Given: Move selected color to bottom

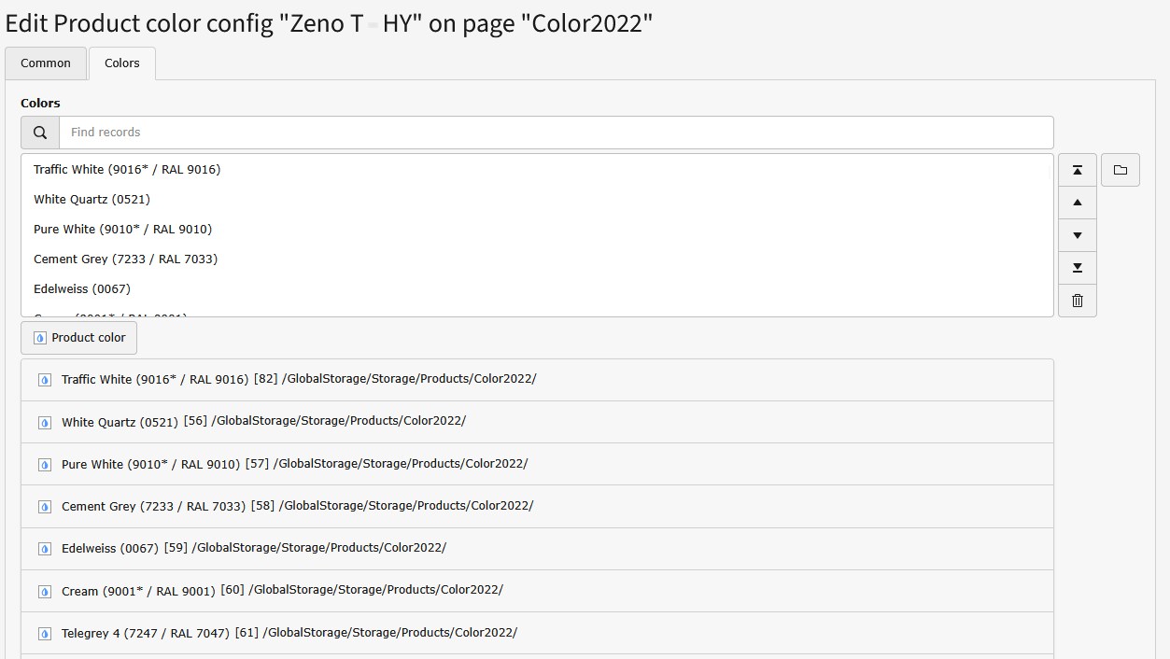Looking at the screenshot, I should pyautogui.click(x=1077, y=268).
